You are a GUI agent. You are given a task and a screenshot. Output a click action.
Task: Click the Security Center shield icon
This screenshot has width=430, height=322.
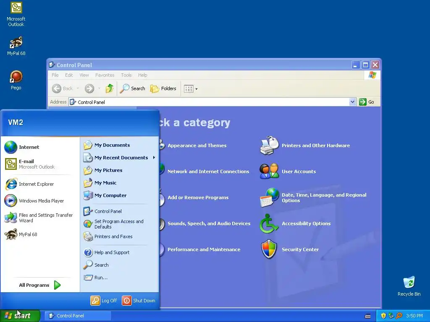pos(269,249)
